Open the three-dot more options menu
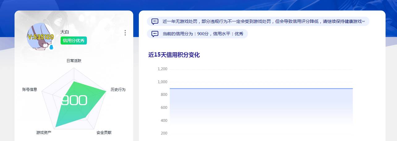 pos(125,33)
